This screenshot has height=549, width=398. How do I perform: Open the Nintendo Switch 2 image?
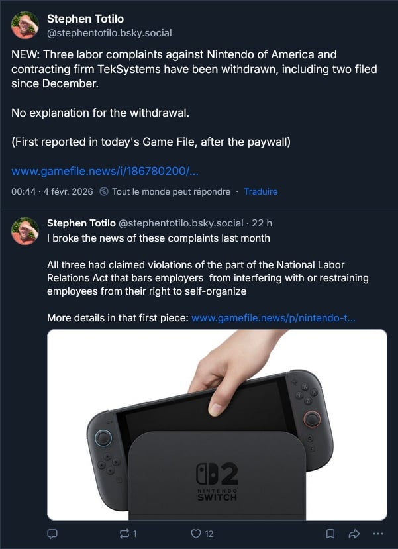pyautogui.click(x=217, y=424)
